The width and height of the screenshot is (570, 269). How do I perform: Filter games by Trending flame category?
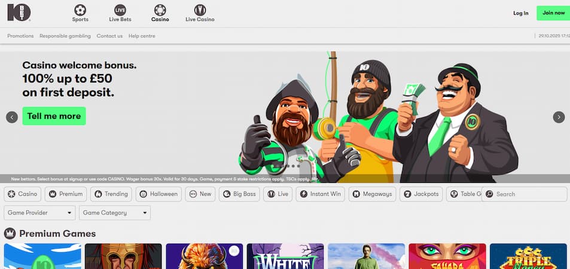[111, 194]
